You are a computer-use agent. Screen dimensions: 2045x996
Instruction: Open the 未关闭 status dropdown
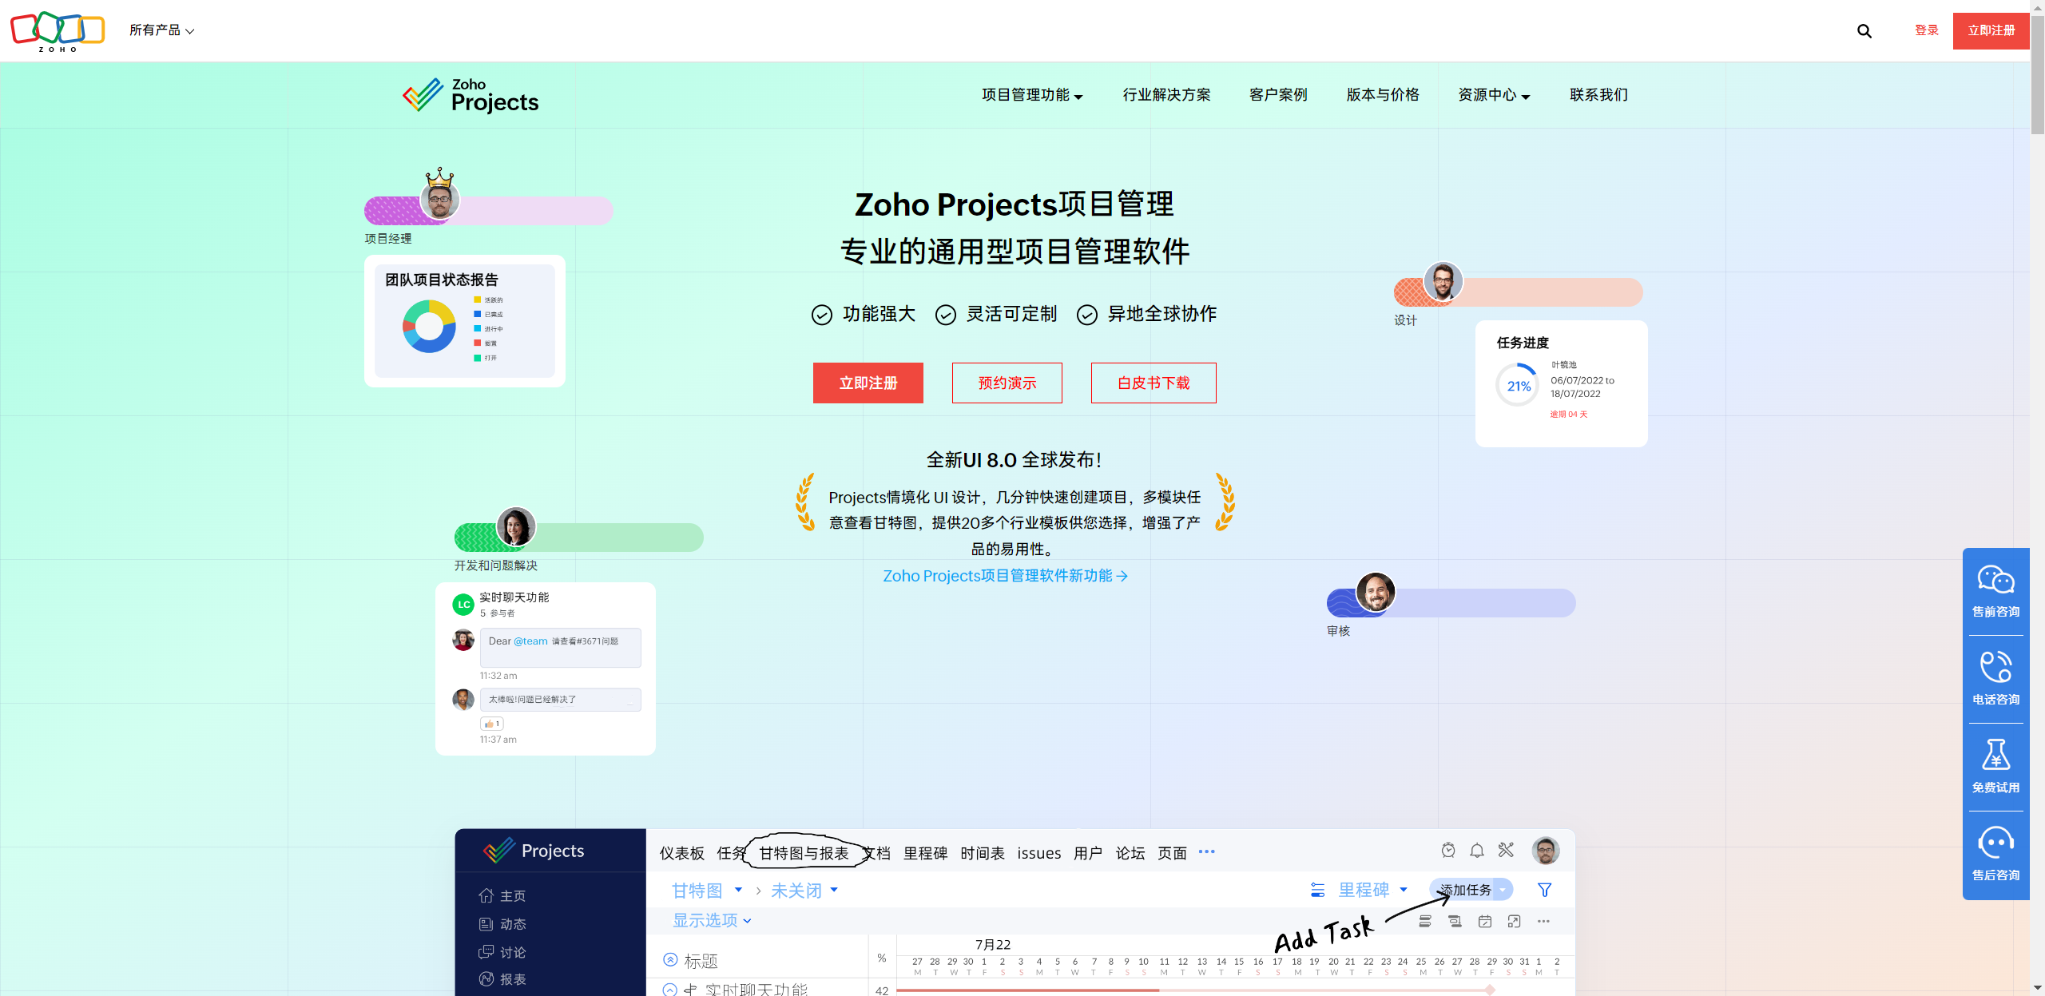click(804, 891)
